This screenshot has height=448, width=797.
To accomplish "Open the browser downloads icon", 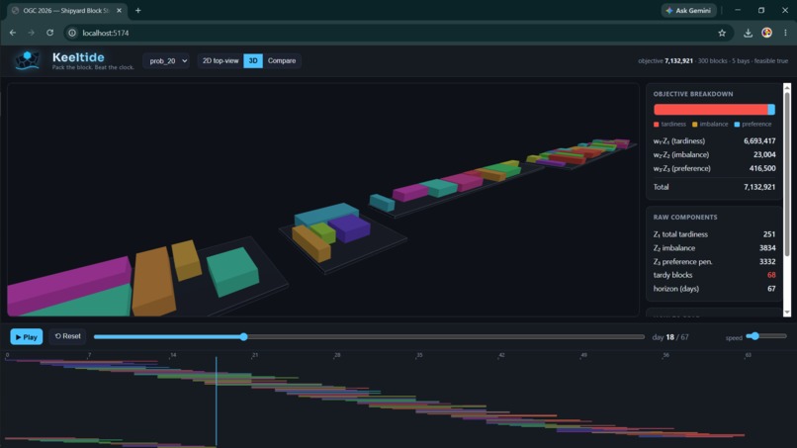I will point(748,33).
